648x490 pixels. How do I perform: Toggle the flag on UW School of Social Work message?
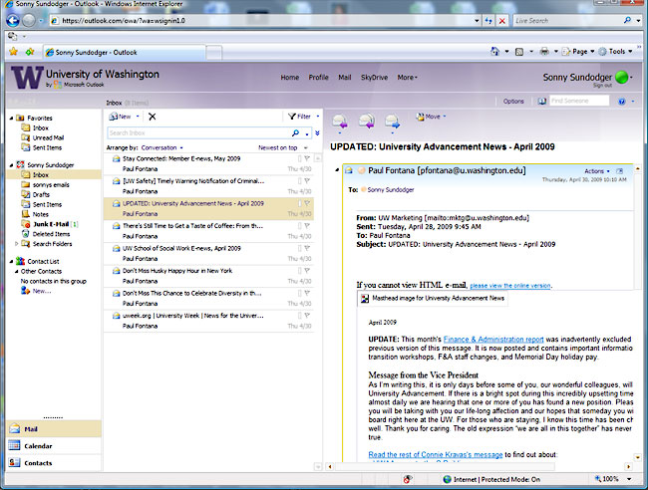click(307, 248)
